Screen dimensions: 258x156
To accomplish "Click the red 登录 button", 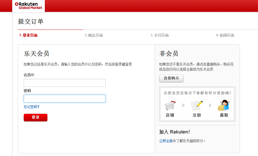I will [x=36, y=117].
